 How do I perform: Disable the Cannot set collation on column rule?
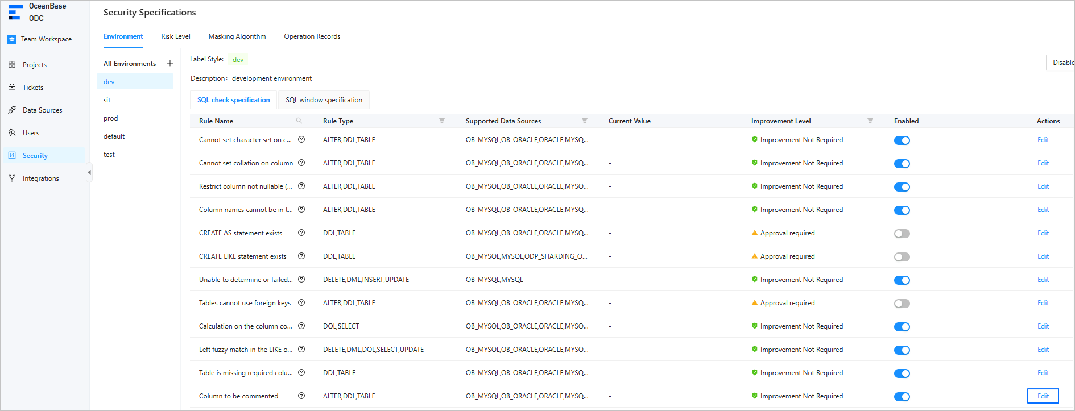coord(902,164)
